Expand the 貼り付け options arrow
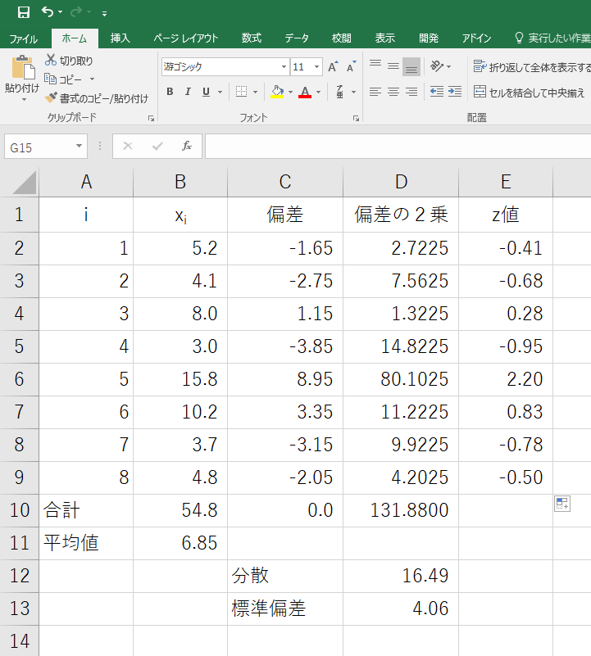This screenshot has height=656, width=591. pyautogui.click(x=24, y=100)
